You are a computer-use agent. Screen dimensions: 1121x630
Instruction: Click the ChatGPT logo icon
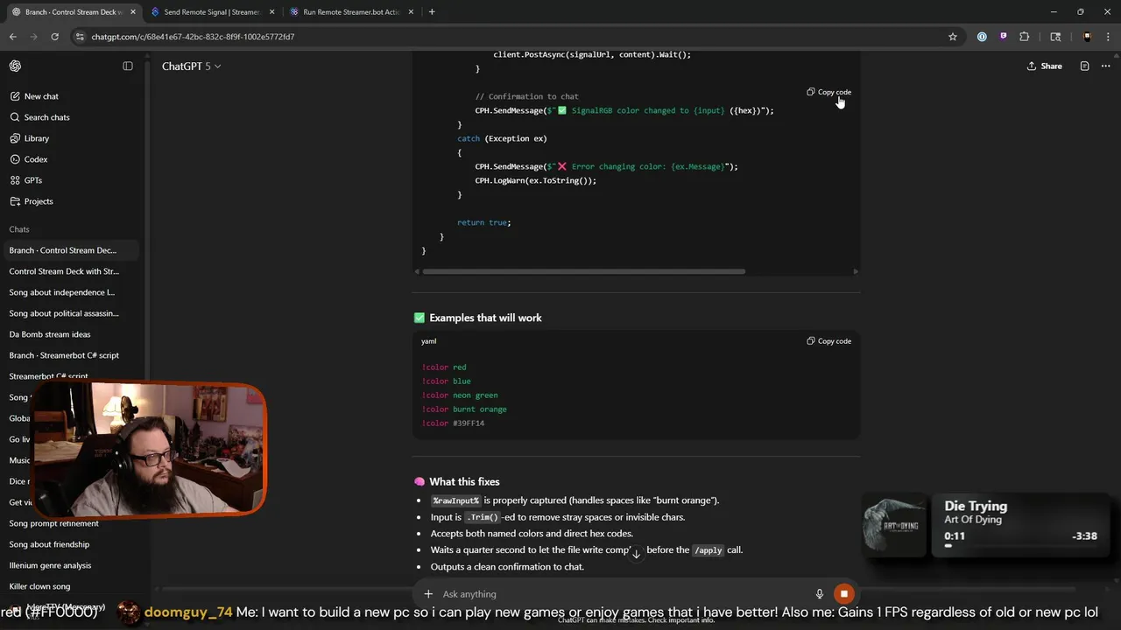(x=15, y=66)
